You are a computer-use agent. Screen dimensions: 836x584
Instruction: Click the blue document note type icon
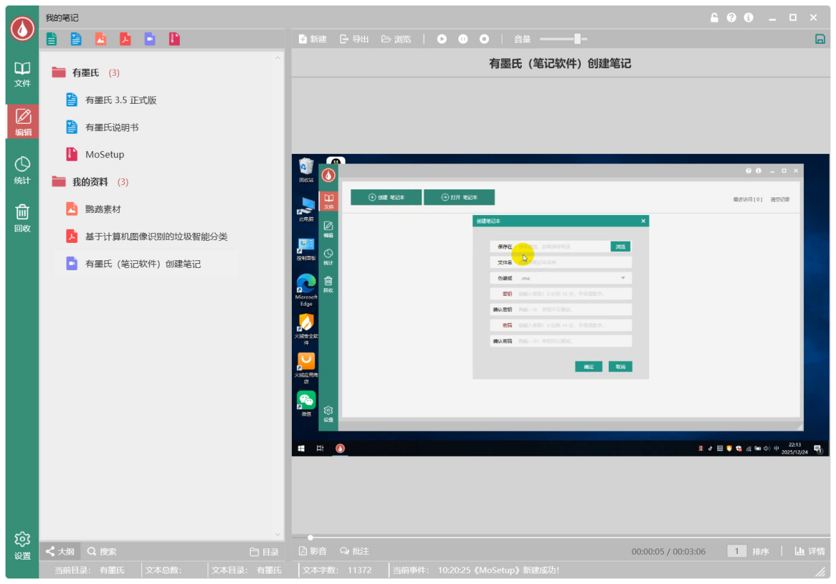[x=76, y=39]
